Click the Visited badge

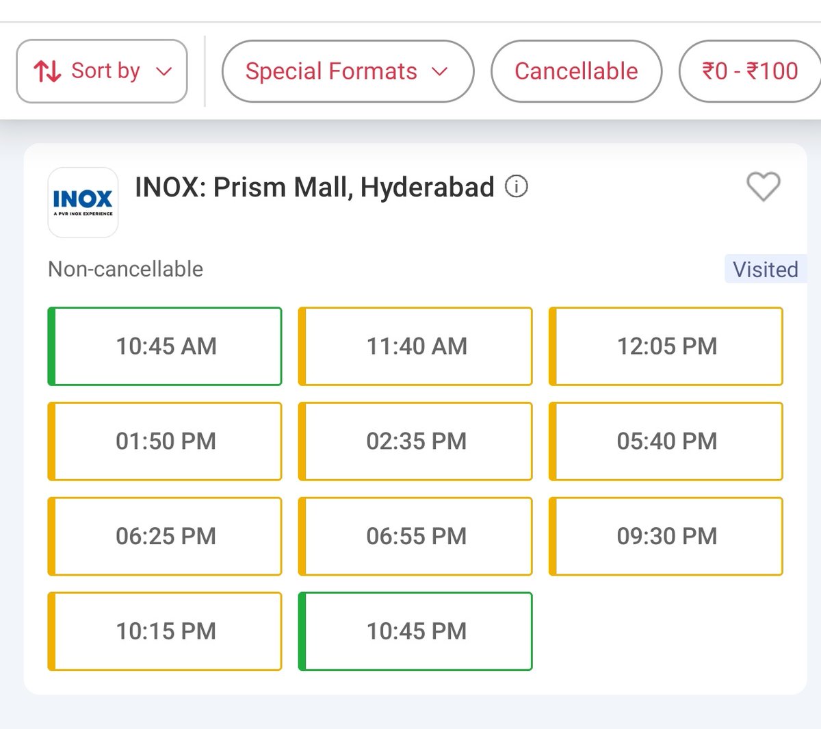pos(766,269)
